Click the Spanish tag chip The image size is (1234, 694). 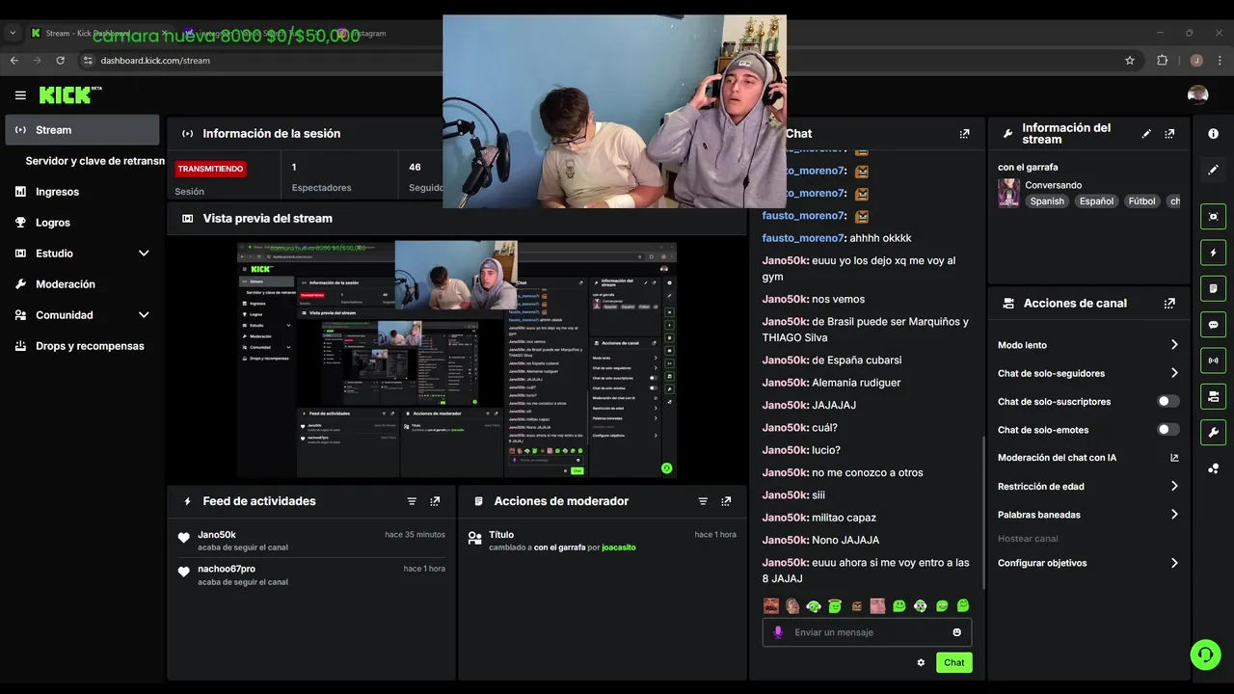click(1047, 201)
